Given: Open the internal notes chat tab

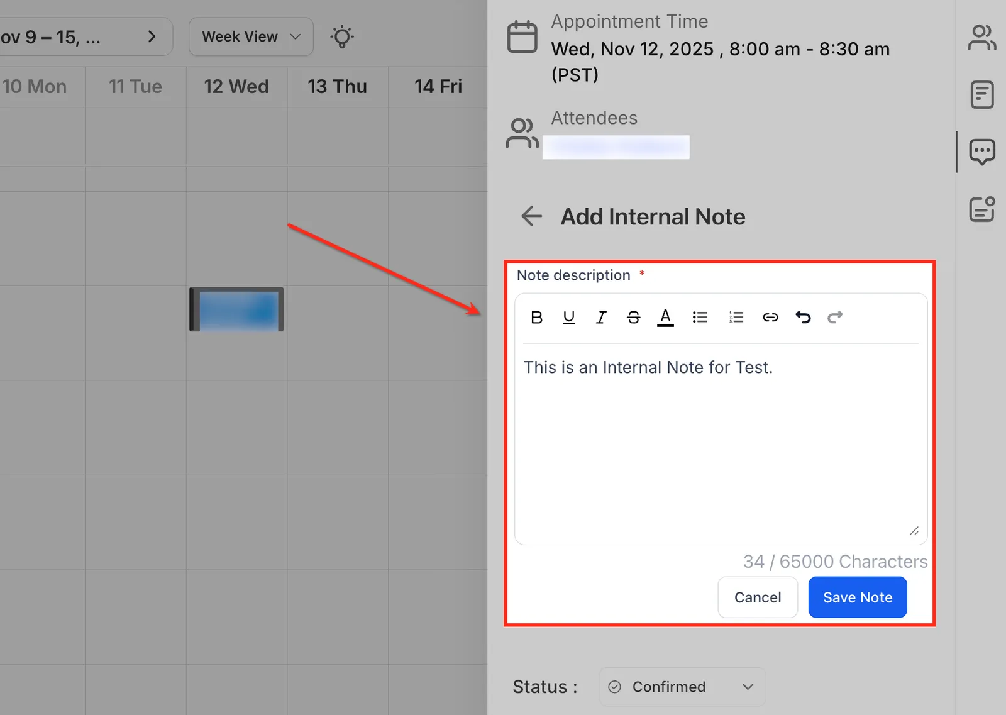Looking at the screenshot, I should point(981,152).
